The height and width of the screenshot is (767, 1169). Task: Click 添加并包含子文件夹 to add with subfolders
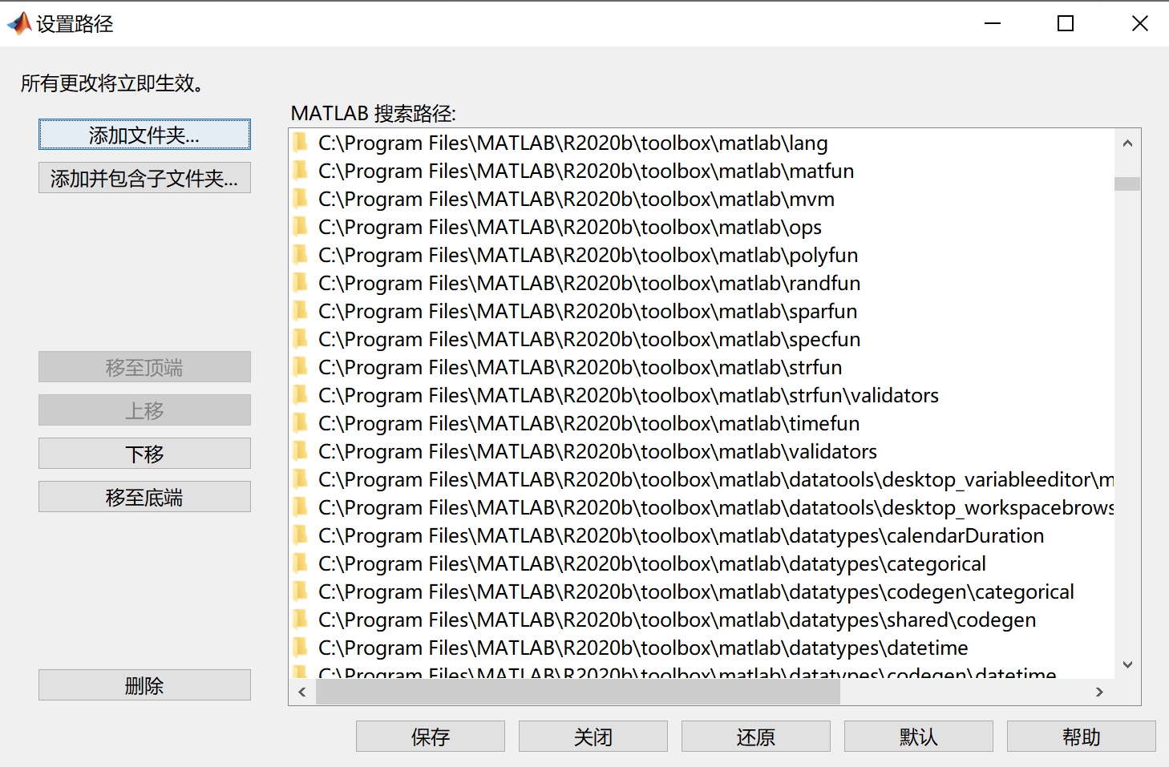coord(144,177)
